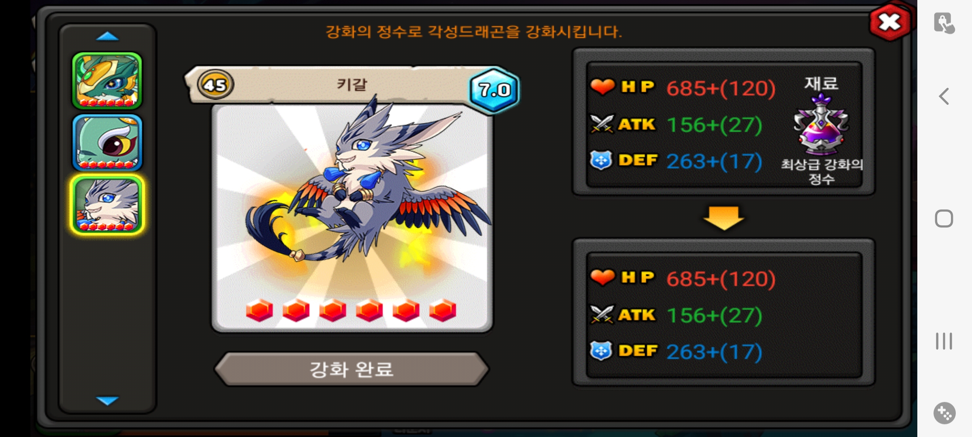
Task: Tap the level 45 gold badge
Action: (x=215, y=85)
